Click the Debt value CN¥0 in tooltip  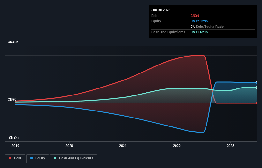tap(195, 16)
